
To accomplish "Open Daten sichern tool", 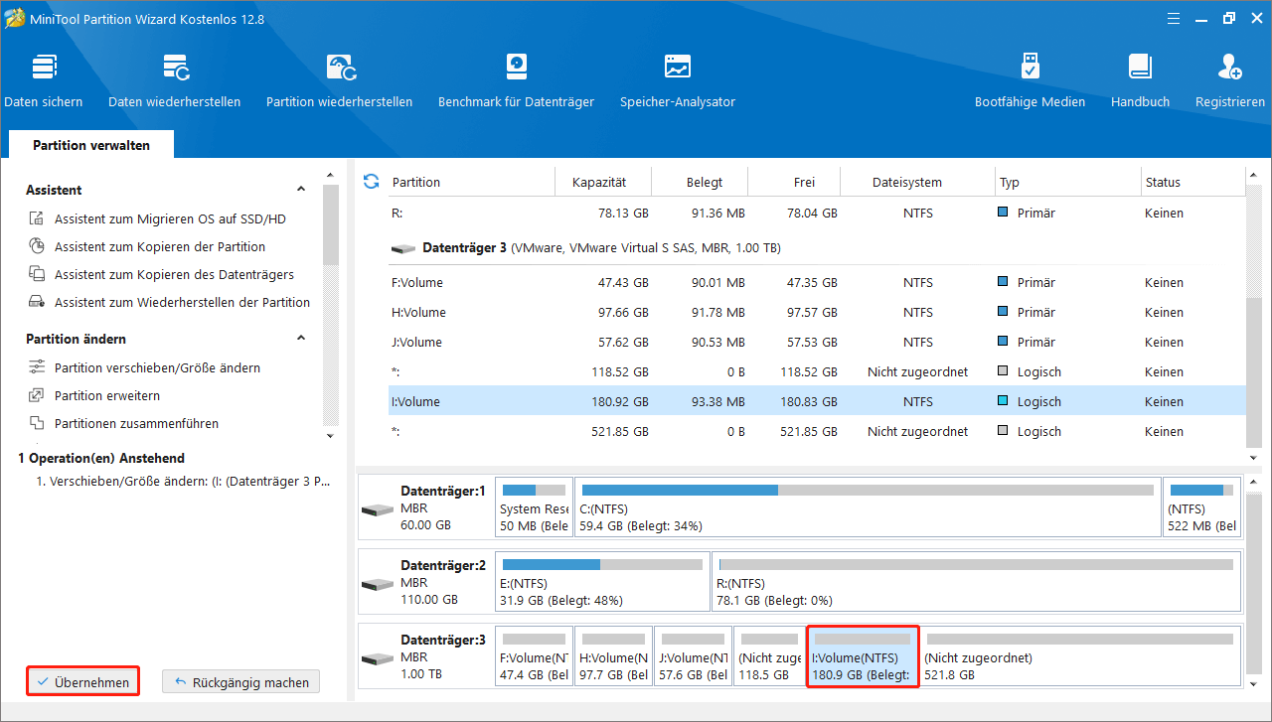I will click(44, 80).
